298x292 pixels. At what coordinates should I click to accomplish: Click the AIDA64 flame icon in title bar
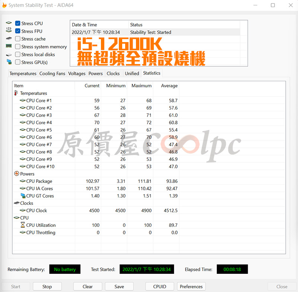(x=4, y=5)
